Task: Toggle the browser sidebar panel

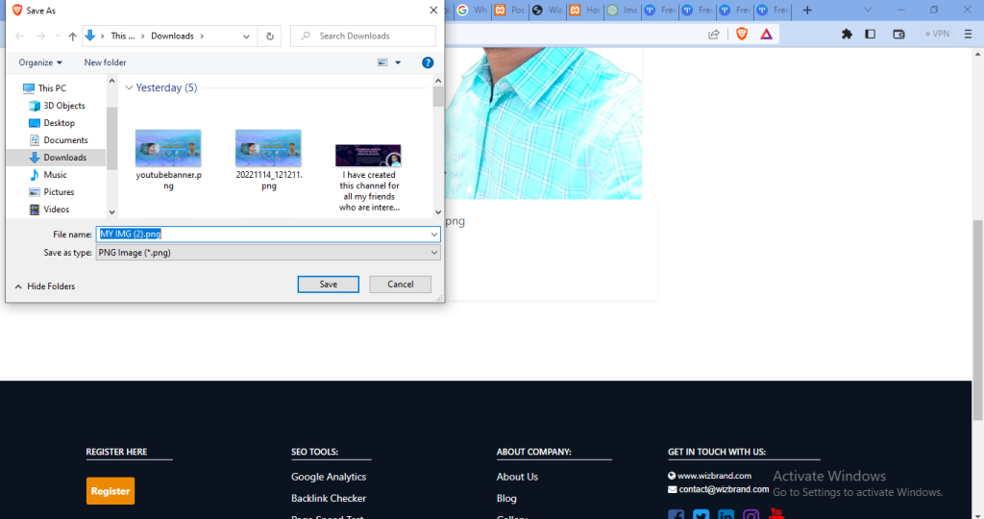Action: point(870,35)
